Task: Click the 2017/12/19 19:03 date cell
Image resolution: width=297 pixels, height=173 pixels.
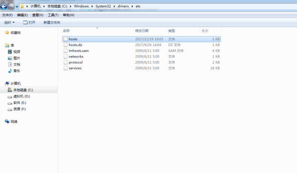Action: click(149, 39)
